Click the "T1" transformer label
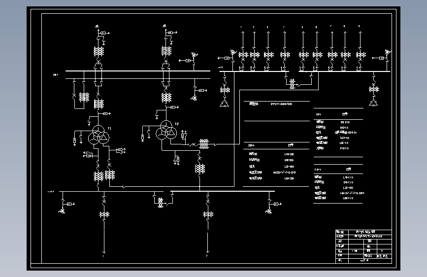The height and width of the screenshot is (277, 427). coord(109,129)
